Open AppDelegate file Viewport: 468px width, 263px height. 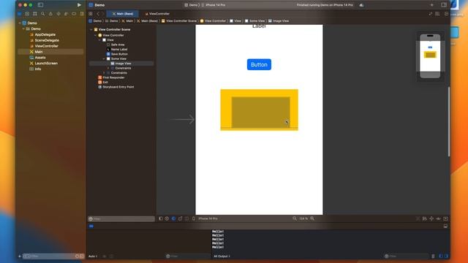pyautogui.click(x=45, y=34)
